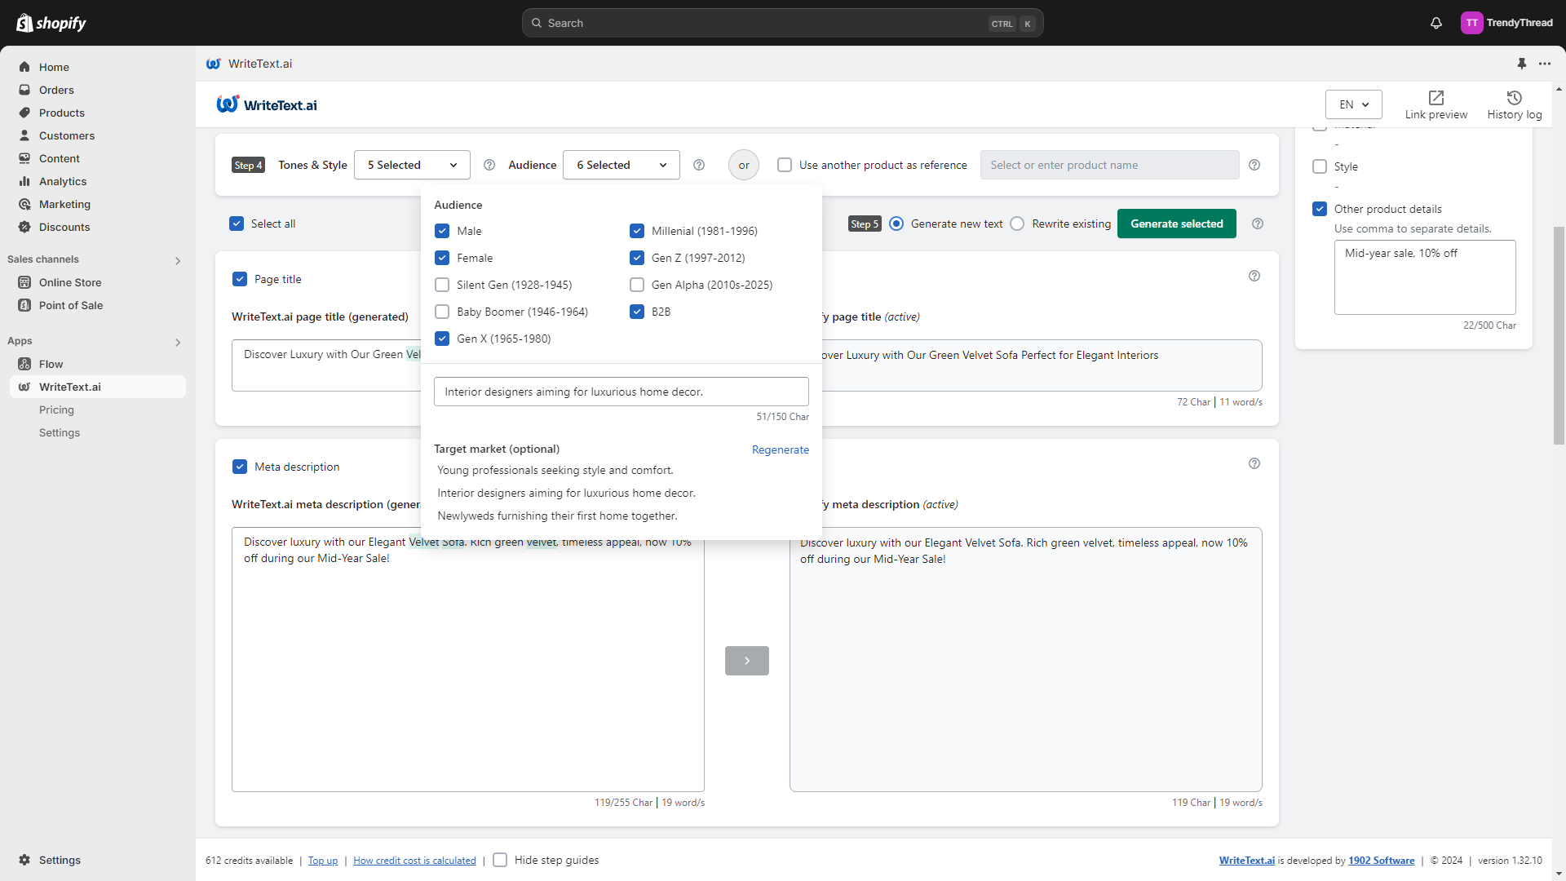Click the Regenerate link for target market

(780, 449)
